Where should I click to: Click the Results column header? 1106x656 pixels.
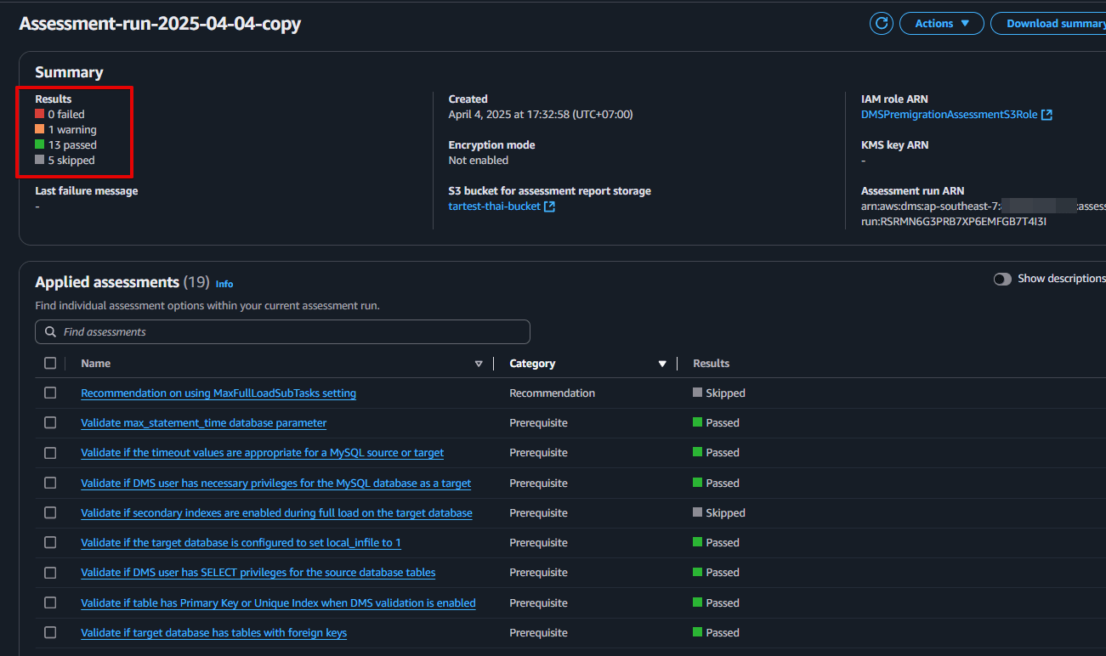click(711, 363)
